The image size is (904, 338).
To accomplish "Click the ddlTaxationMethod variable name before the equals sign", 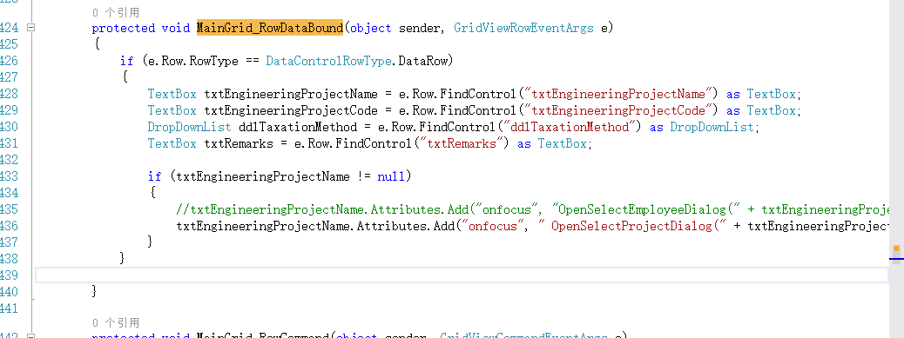I will [x=297, y=127].
